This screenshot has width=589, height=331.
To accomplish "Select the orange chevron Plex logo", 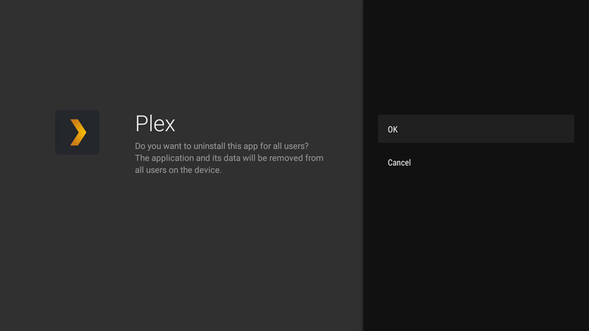I will coord(78,132).
